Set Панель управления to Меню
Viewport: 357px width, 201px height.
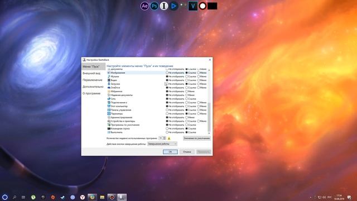pos(199,110)
